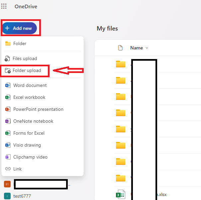Click the file type column header icon
The width and height of the screenshot is (201, 200).
click(x=120, y=48)
